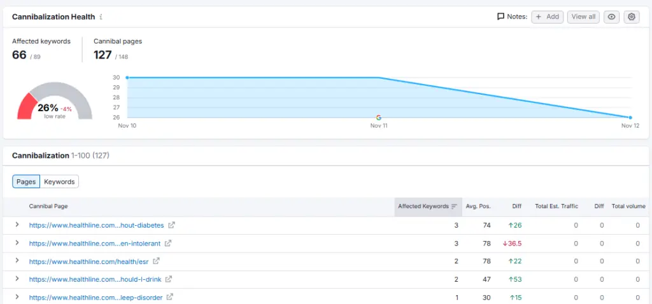Image resolution: width=652 pixels, height=304 pixels.
Task: Click the Affected Keywords sort icon
Action: click(454, 207)
